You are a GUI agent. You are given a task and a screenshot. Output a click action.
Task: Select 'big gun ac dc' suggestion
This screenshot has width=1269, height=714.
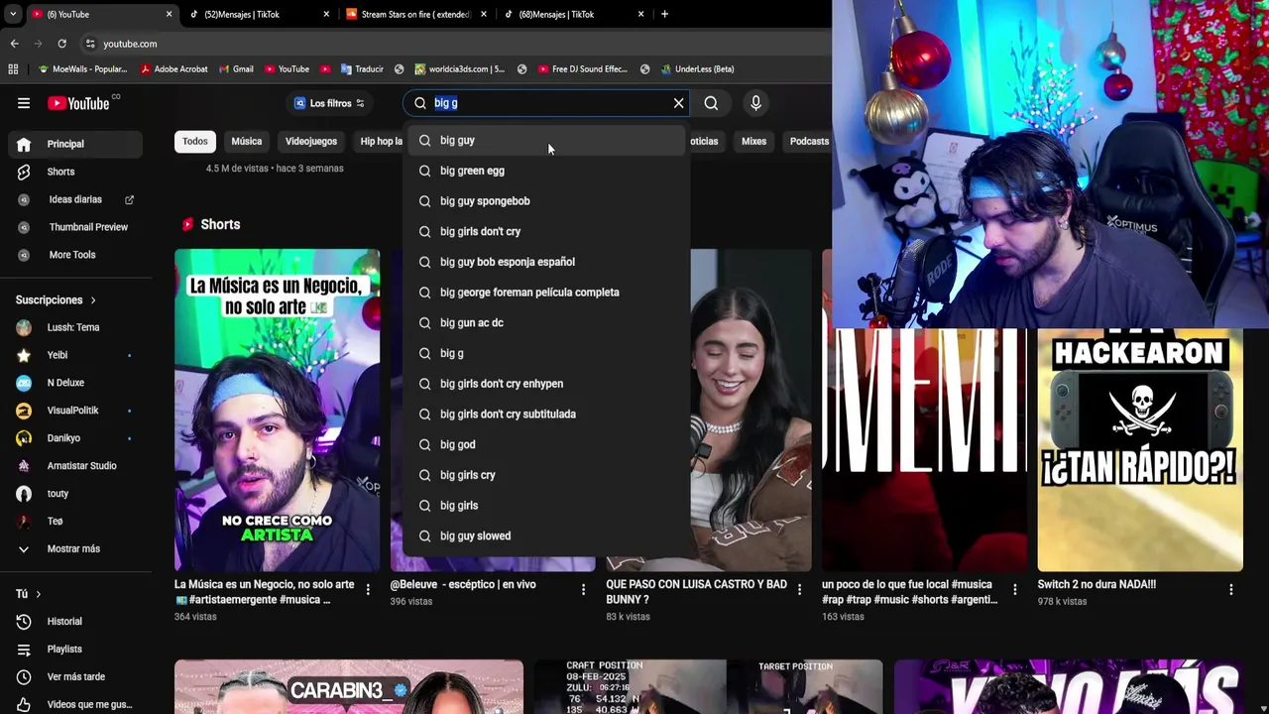pos(546,322)
